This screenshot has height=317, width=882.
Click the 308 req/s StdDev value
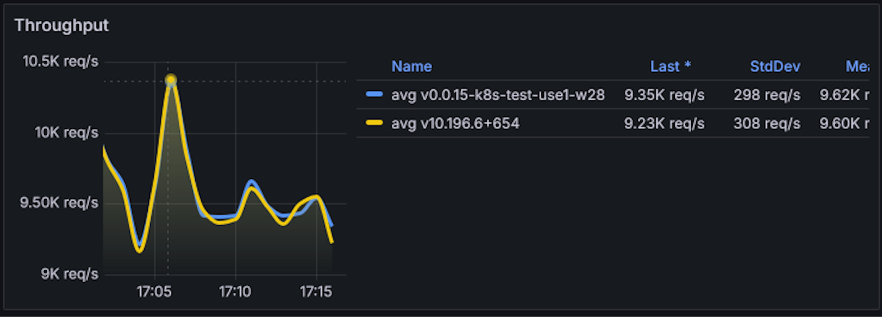coord(767,123)
